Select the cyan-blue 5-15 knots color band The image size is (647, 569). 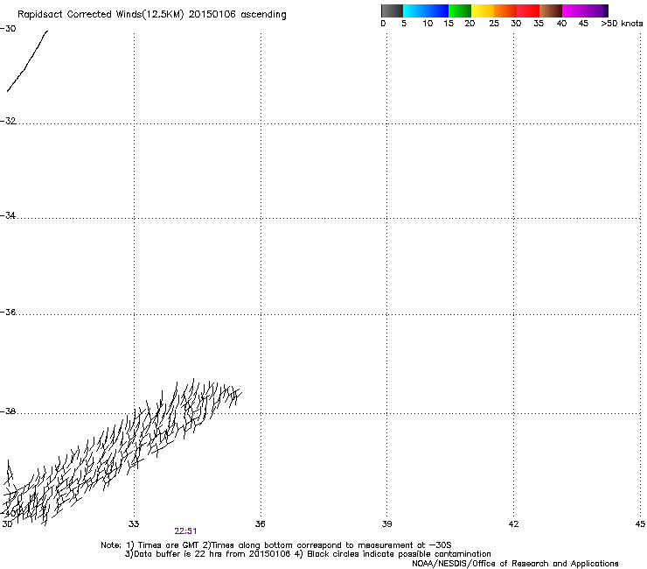point(426,11)
